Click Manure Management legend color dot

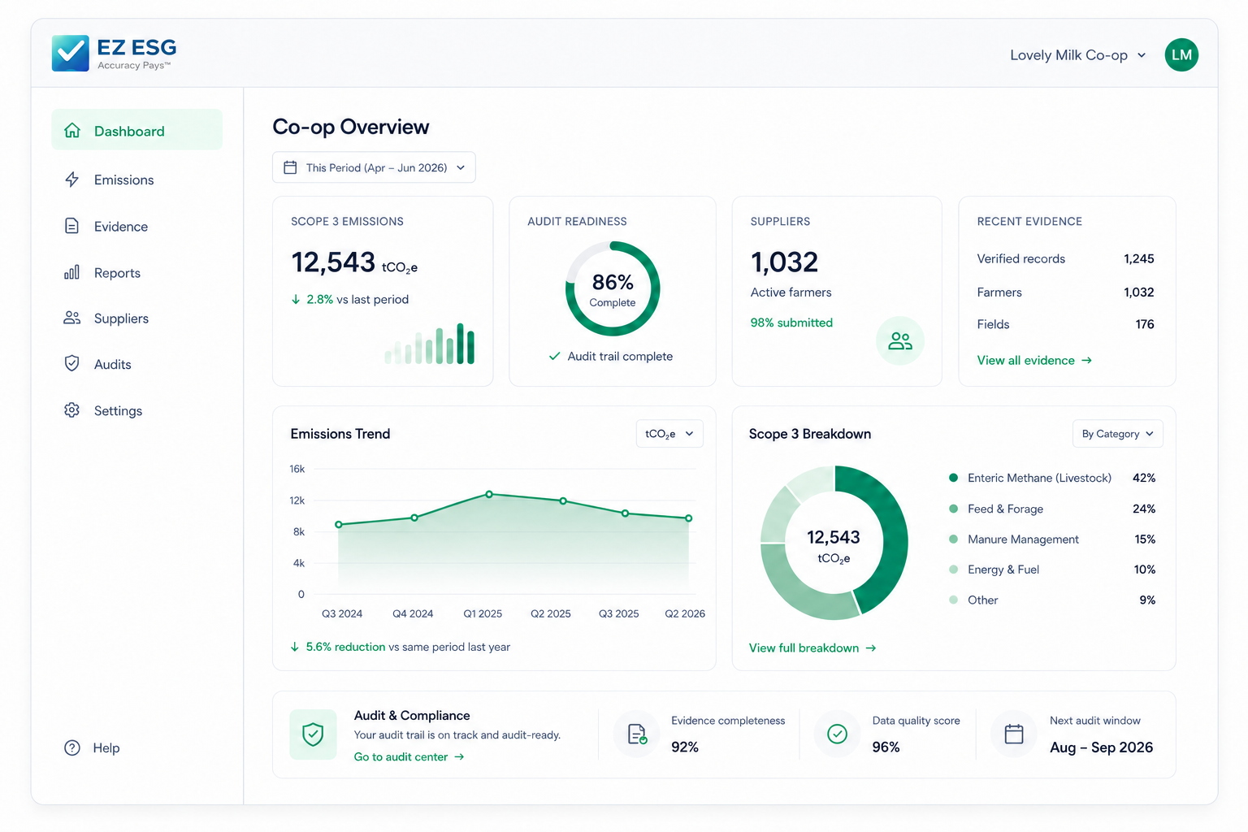[x=953, y=539]
